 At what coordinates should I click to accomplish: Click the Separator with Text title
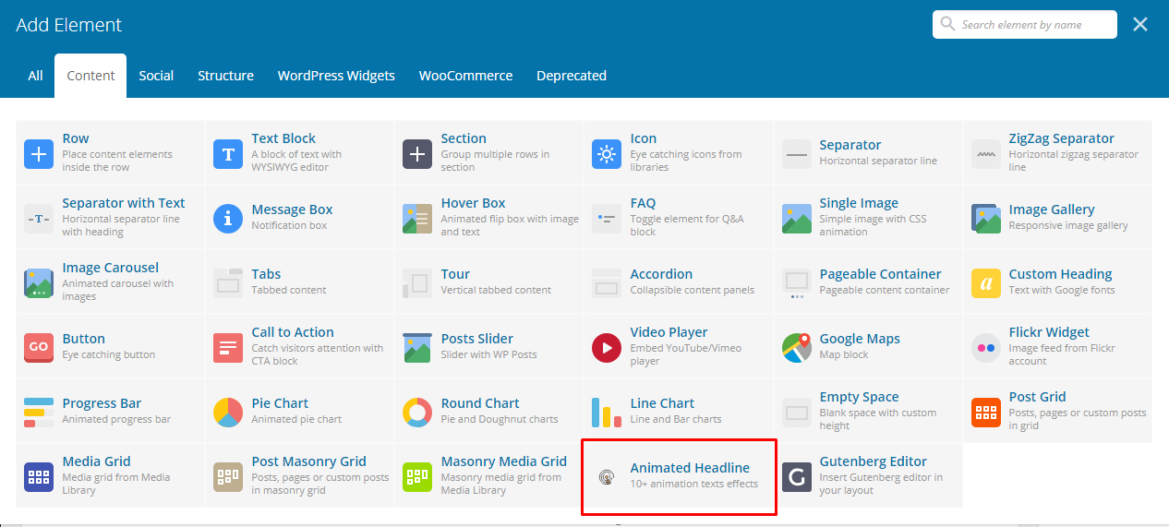click(x=124, y=203)
